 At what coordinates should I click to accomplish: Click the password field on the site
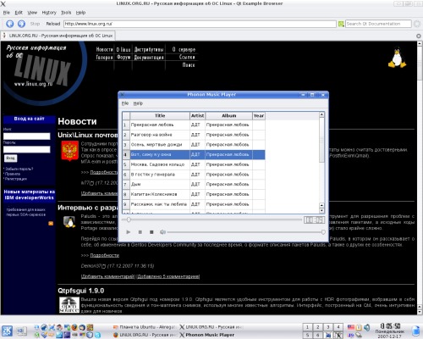27,149
